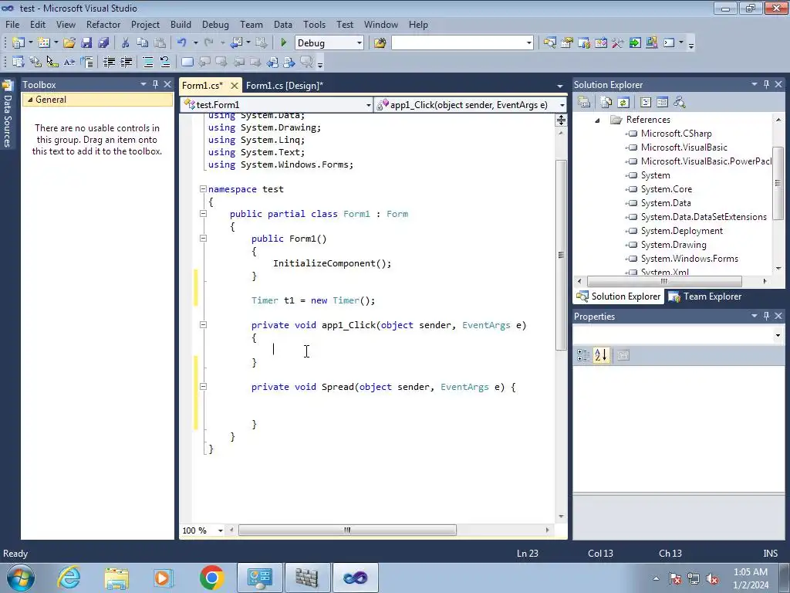Open the Start Page icon with green arrow
Viewport: 790px width, 593px height.
[x=635, y=43]
